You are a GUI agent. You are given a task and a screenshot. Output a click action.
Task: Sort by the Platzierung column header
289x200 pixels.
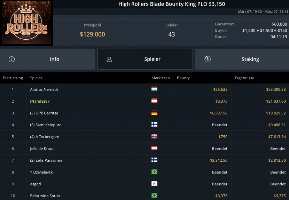[x=13, y=78]
